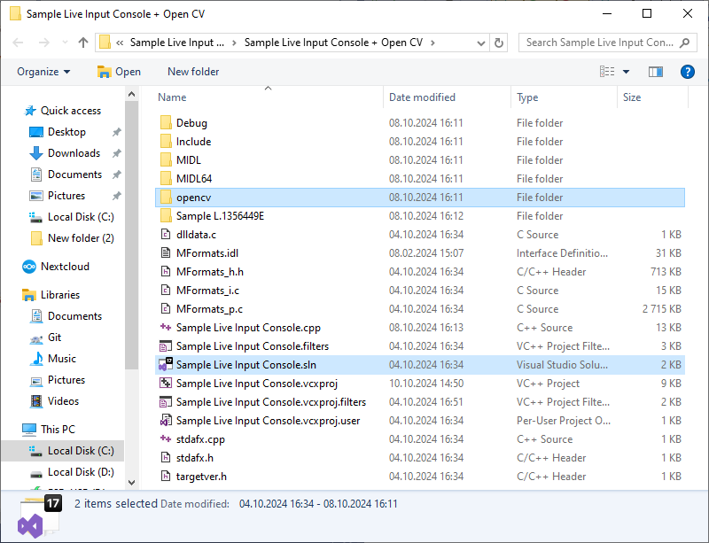
Task: Click the Git library icon
Action: coord(35,338)
